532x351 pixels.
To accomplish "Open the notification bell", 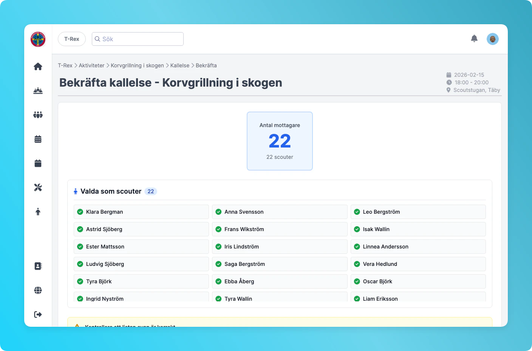I will pyautogui.click(x=474, y=39).
